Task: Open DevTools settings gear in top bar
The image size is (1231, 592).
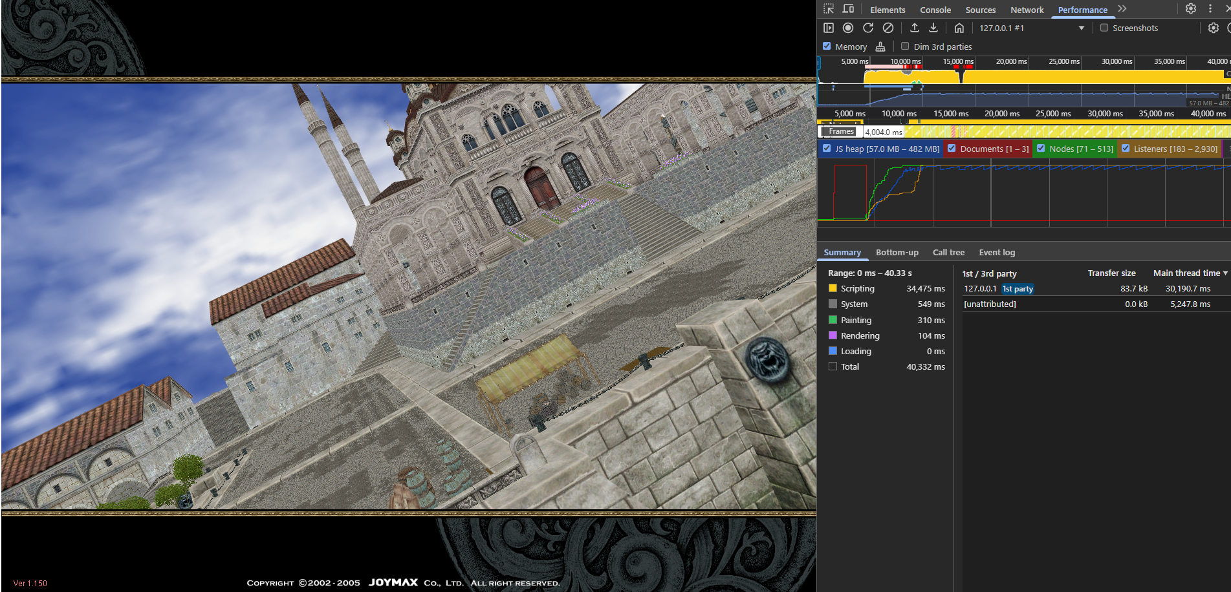Action: [1191, 9]
